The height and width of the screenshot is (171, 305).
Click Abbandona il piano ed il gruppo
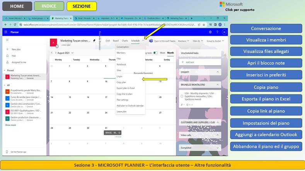[266, 146]
